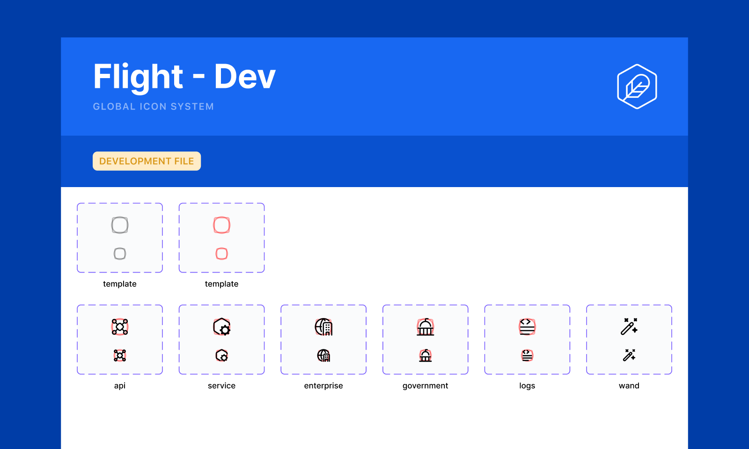
Task: Click the large enterprise globe building icon
Action: [x=323, y=327]
